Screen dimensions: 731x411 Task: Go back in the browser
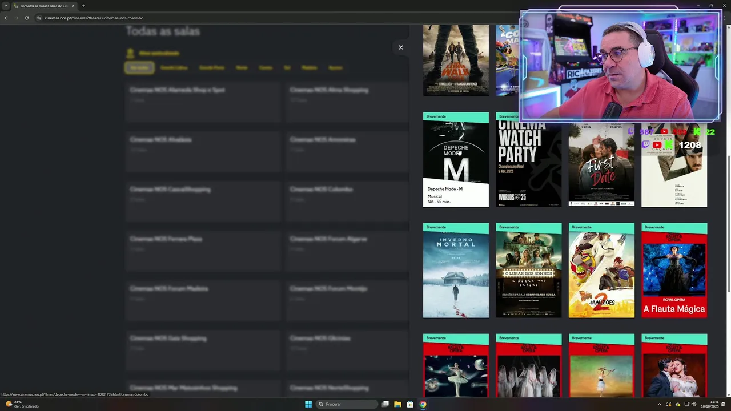pos(6,18)
